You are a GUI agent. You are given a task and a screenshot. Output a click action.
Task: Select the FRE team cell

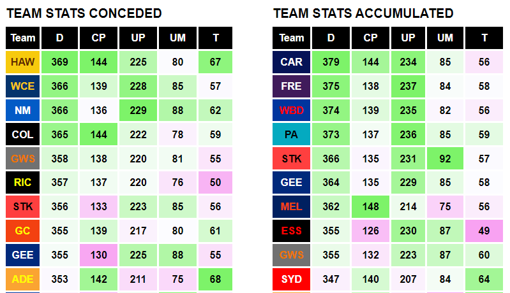click(291, 87)
